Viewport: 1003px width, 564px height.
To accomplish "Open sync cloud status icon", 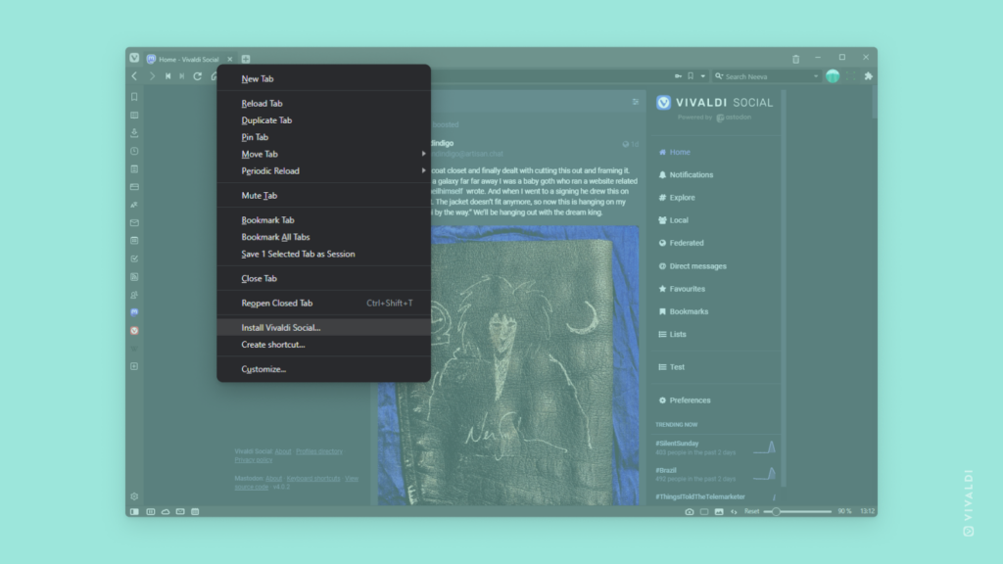I will 165,511.
